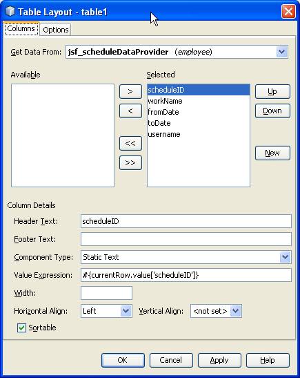Remove column using the < button
Screen dimensions: 300x378
130,111
